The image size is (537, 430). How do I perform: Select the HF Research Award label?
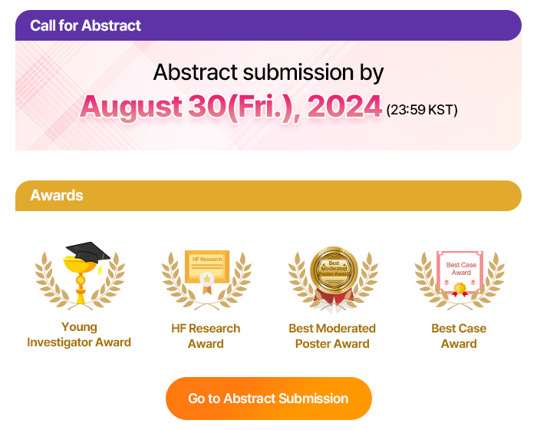click(206, 336)
